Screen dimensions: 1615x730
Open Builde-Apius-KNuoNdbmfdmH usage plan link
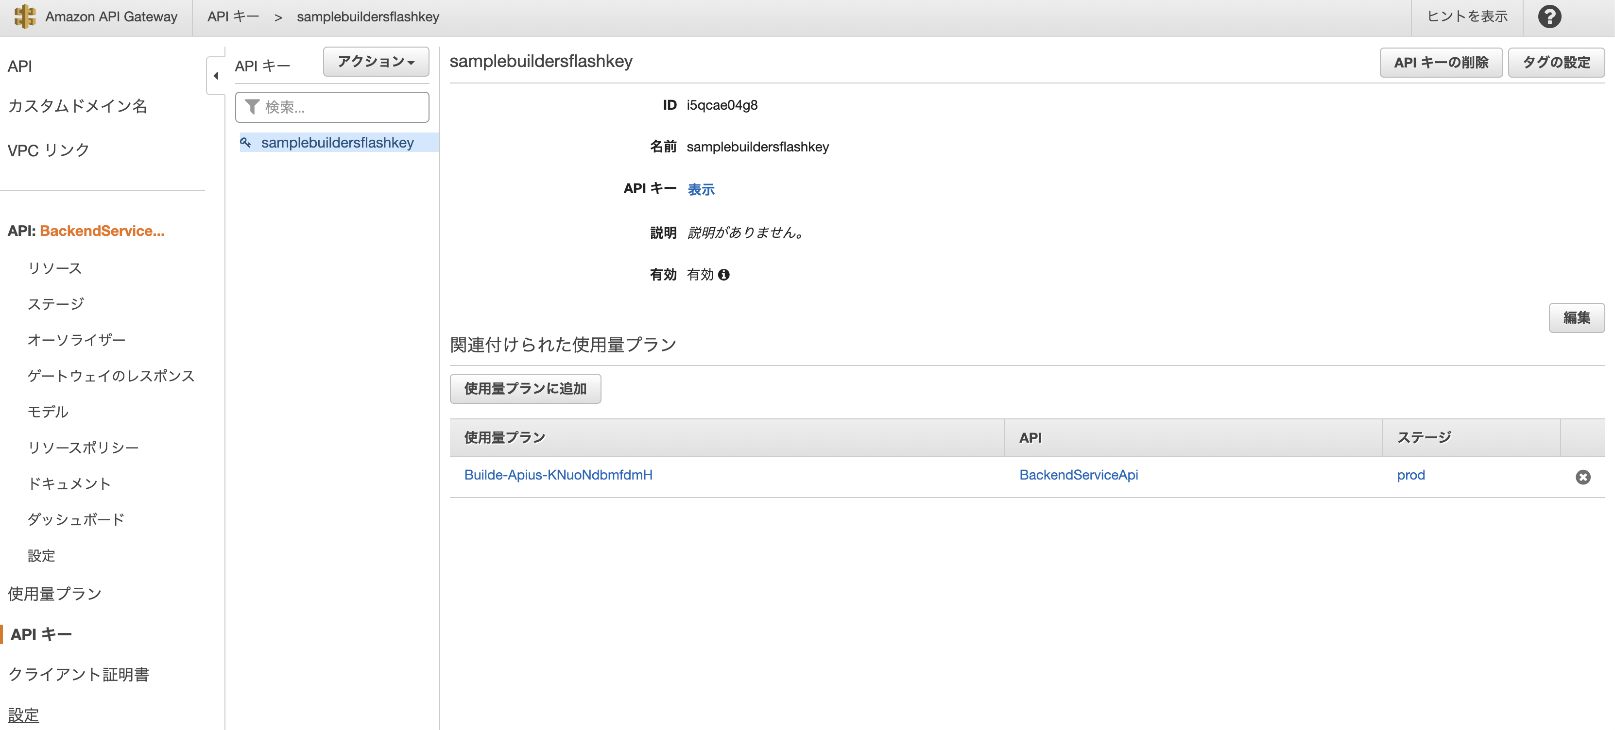point(558,475)
